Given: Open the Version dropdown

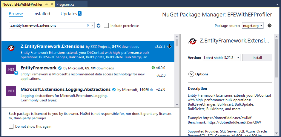Looking at the screenshot, I should point(222,58).
